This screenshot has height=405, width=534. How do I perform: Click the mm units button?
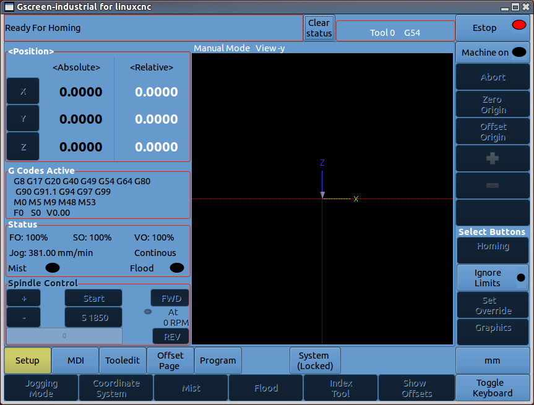[x=492, y=360]
